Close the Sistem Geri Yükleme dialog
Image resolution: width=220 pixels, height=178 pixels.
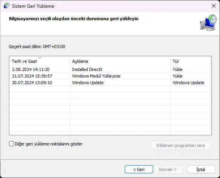coord(214,6)
